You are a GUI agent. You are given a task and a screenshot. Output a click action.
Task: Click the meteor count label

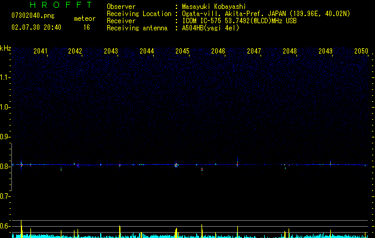point(85,18)
